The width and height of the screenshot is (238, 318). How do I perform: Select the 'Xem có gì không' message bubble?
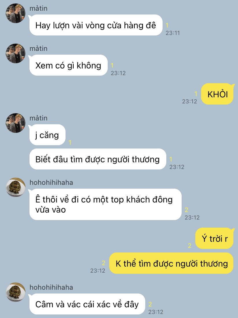(x=68, y=65)
